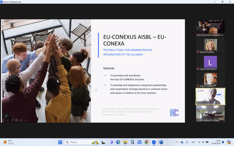Click the OneDrive cloud tray icon
This screenshot has width=234, height=146.
click(182, 142)
